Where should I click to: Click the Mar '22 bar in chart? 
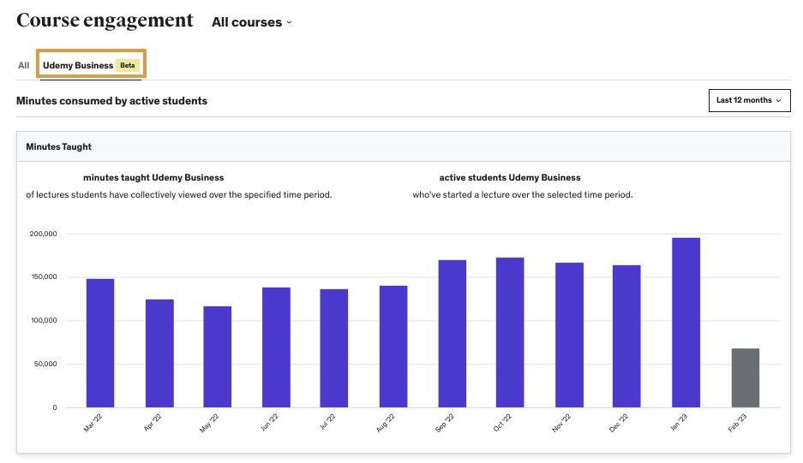100,343
